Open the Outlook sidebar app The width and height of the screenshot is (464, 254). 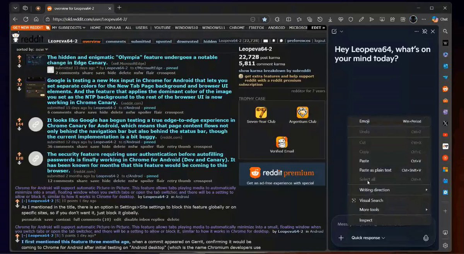(445, 66)
